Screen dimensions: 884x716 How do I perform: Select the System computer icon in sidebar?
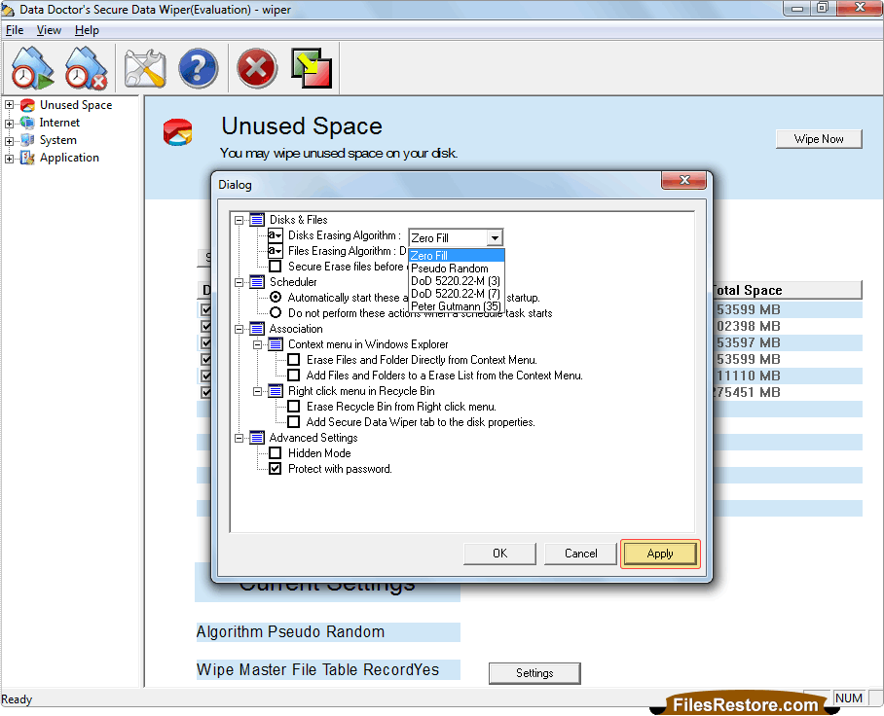pyautogui.click(x=27, y=140)
